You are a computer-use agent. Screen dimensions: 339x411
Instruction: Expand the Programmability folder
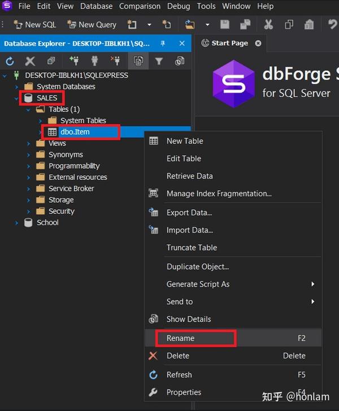29,166
